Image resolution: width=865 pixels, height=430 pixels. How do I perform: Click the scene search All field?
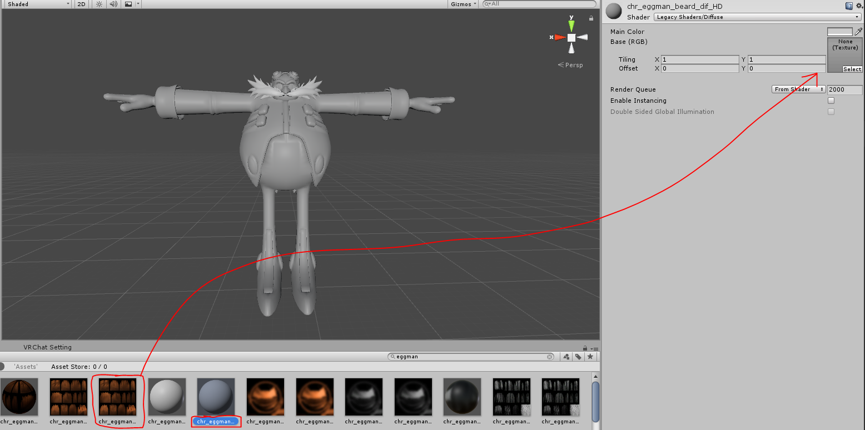539,4
